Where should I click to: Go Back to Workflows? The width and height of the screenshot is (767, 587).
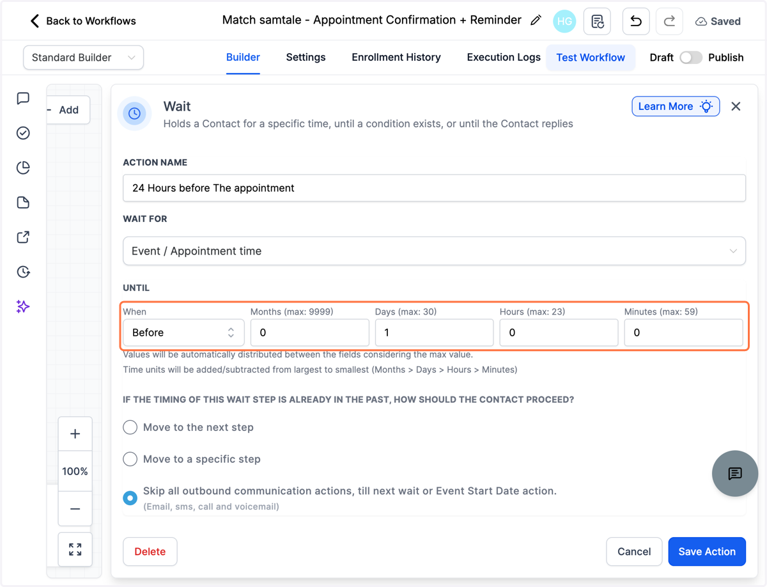click(82, 21)
